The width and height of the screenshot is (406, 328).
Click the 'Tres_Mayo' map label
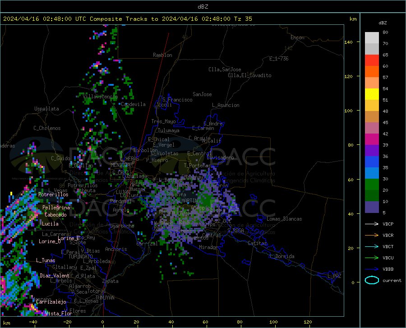click(x=163, y=121)
